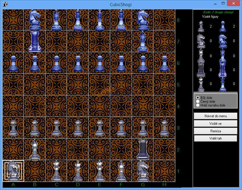
Task: Offer a draw with the Remíza button
Action: coord(215,131)
